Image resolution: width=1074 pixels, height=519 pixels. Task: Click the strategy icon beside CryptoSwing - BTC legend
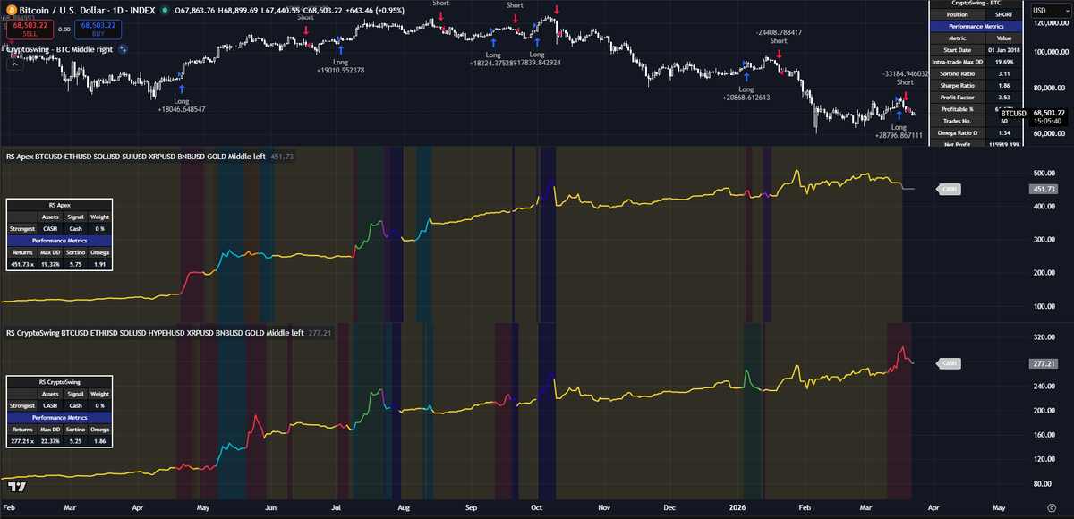click(x=123, y=49)
